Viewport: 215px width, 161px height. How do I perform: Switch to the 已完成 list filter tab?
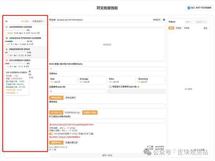point(177,28)
